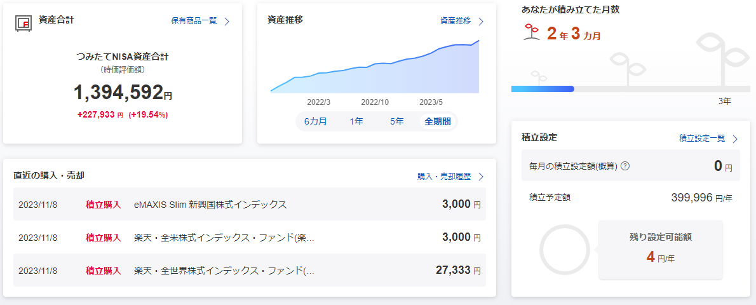Viewport: 756px width, 305px height.
Task: Select the 全期間 period option
Action: [437, 121]
